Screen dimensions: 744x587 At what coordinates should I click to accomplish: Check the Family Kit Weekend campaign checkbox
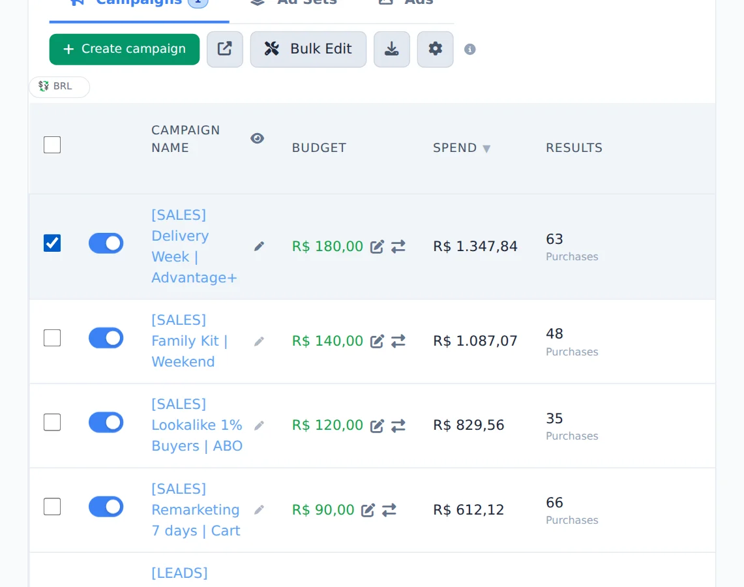pyautogui.click(x=52, y=338)
